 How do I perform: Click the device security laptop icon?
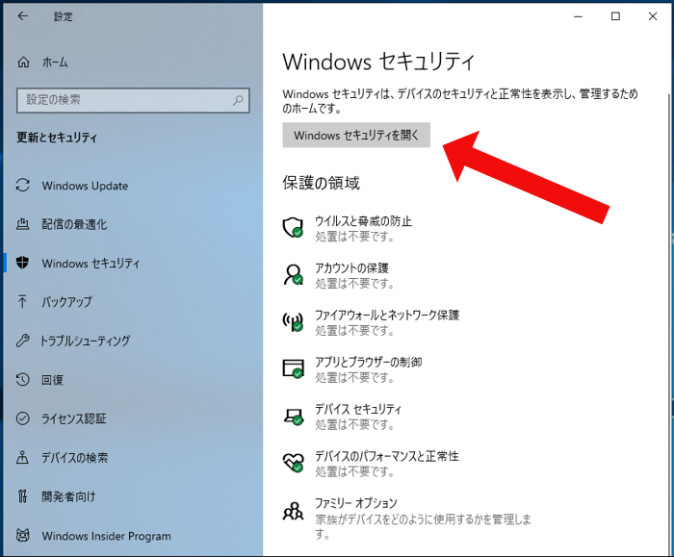[x=294, y=417]
